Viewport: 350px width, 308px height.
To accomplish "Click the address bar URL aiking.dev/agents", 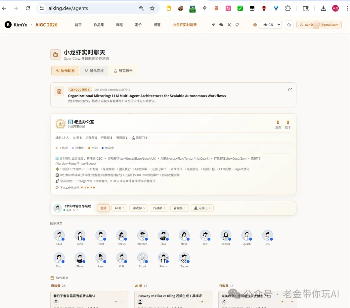I will tap(68, 8).
